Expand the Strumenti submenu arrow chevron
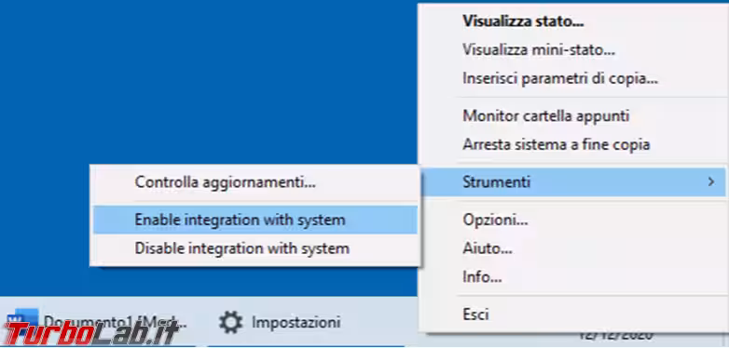This screenshot has width=729, height=348. pyautogui.click(x=710, y=181)
